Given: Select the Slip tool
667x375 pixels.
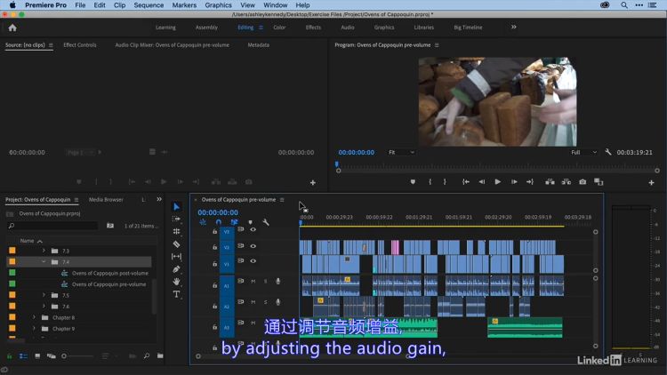Looking at the screenshot, I should [176, 257].
